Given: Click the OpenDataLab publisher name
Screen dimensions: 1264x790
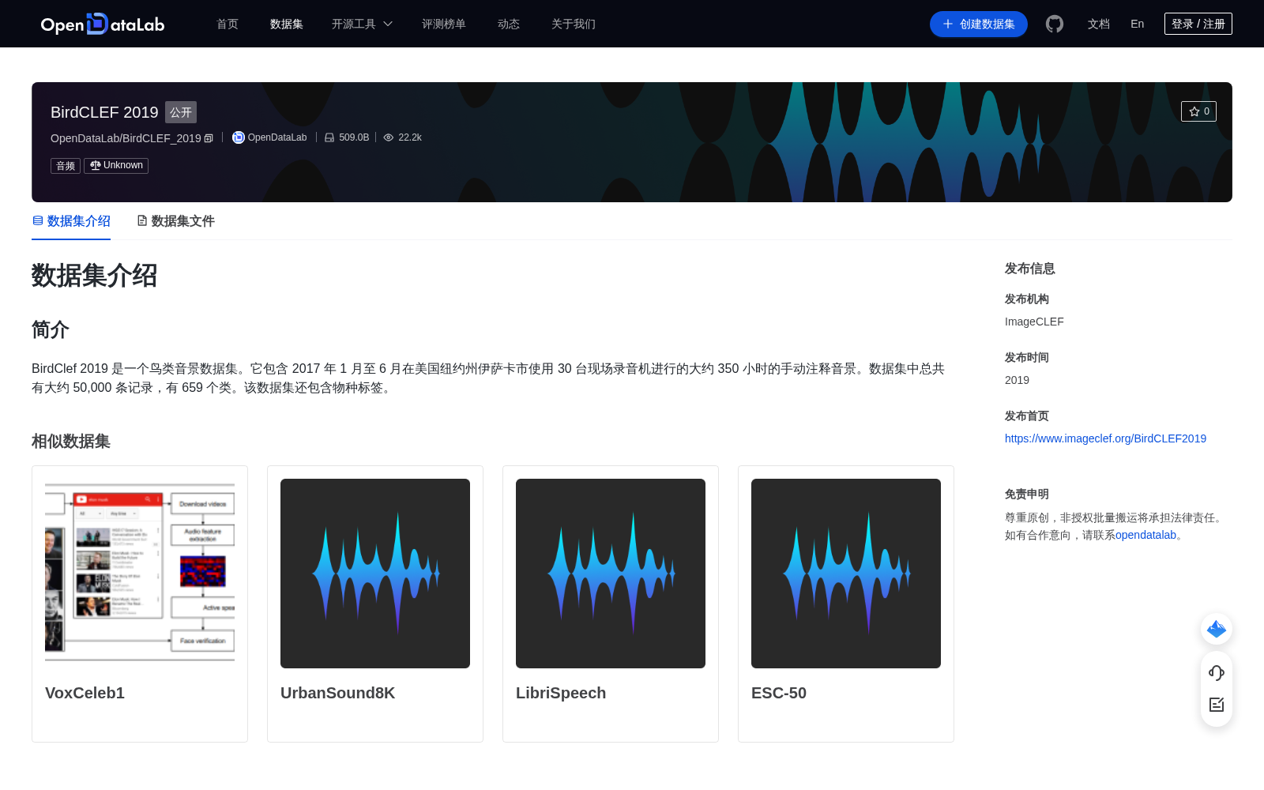Looking at the screenshot, I should click(277, 137).
